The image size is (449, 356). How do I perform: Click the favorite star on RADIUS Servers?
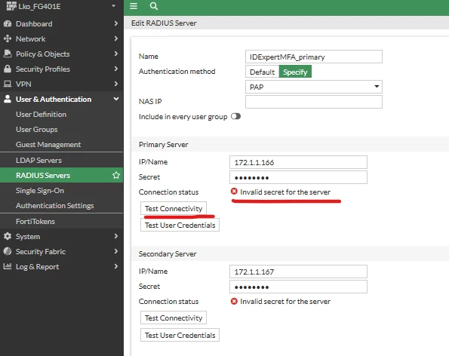[116, 175]
